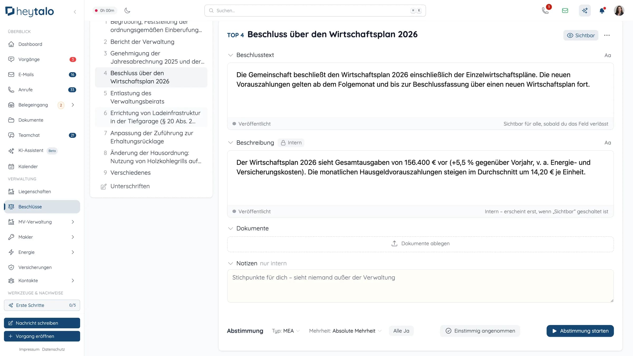Screen dimensions: 633x356
Task: Collapse the Beschlusstext section
Action: pyautogui.click(x=231, y=55)
